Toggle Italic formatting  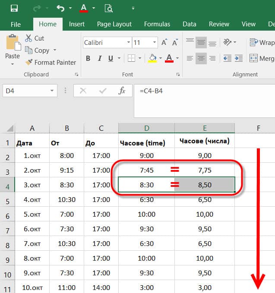[x=100, y=58]
